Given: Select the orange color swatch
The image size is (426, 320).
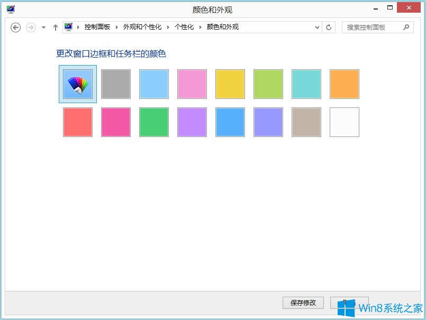Looking at the screenshot, I should click(344, 84).
